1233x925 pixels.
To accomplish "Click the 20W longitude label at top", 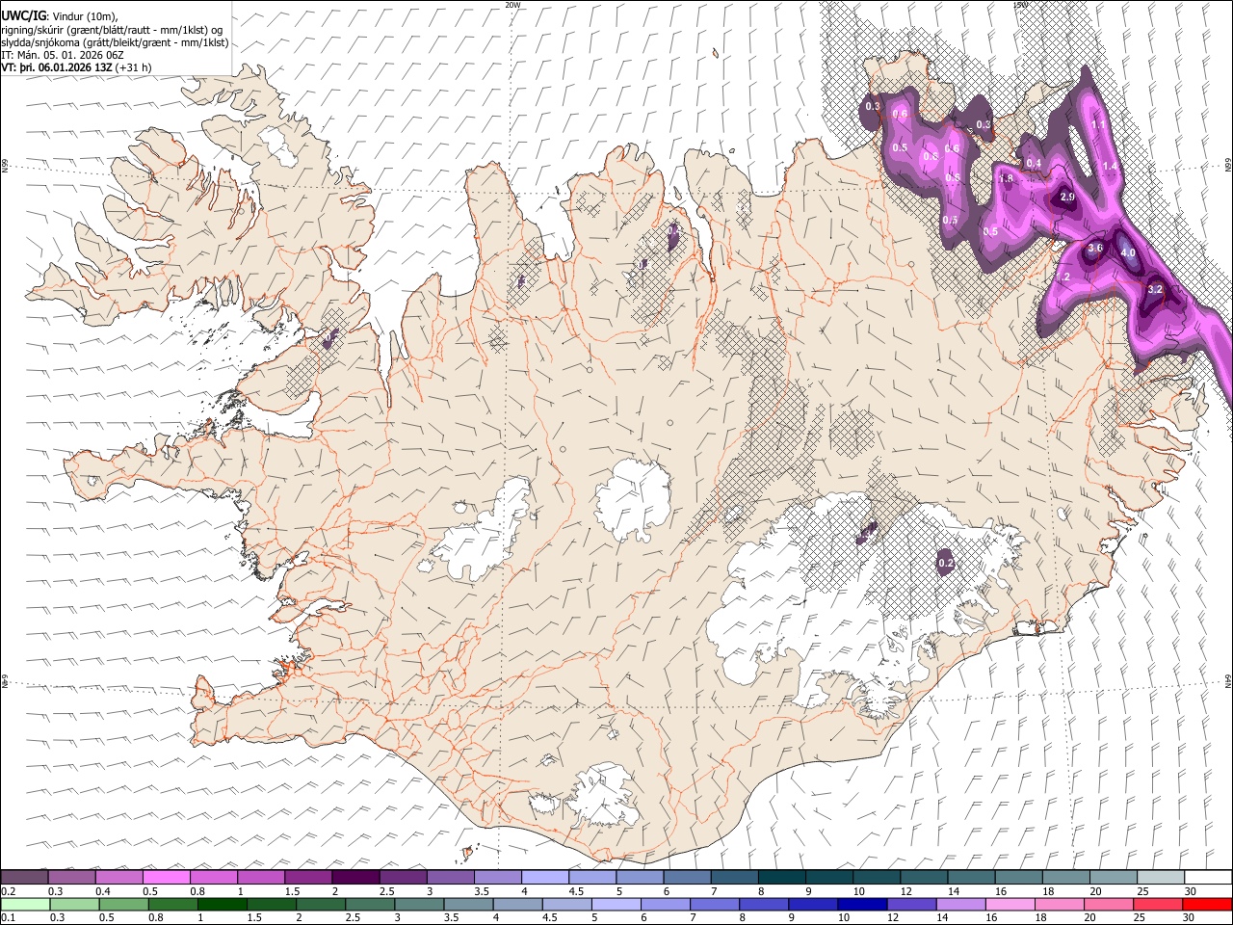I will tap(512, 5).
